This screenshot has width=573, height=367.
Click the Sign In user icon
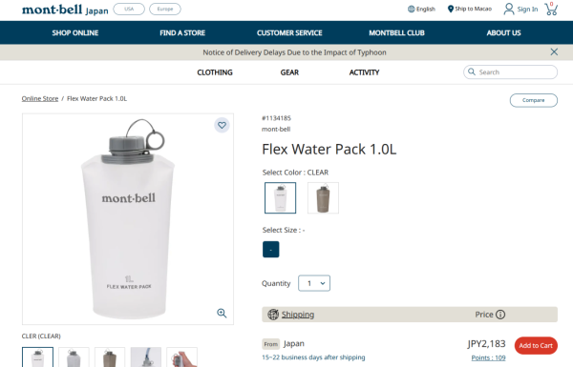point(509,9)
